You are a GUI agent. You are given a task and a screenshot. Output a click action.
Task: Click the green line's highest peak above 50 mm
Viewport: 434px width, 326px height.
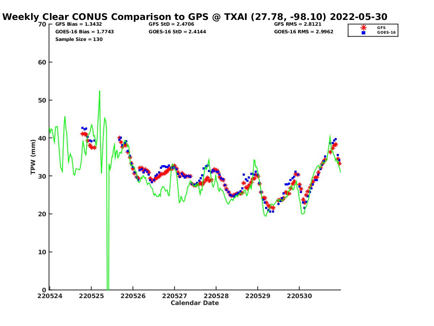pos(99,91)
